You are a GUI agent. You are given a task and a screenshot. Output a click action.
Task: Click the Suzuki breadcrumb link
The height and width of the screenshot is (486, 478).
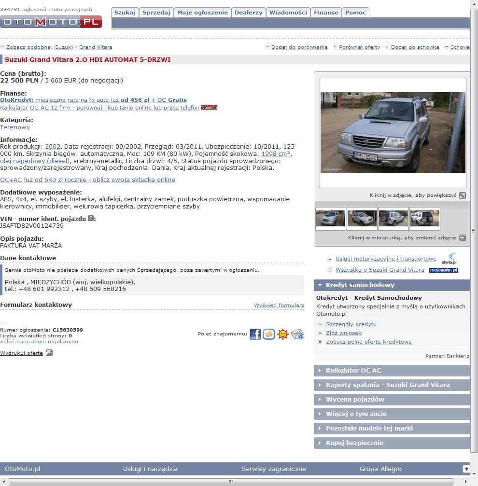[64, 47]
